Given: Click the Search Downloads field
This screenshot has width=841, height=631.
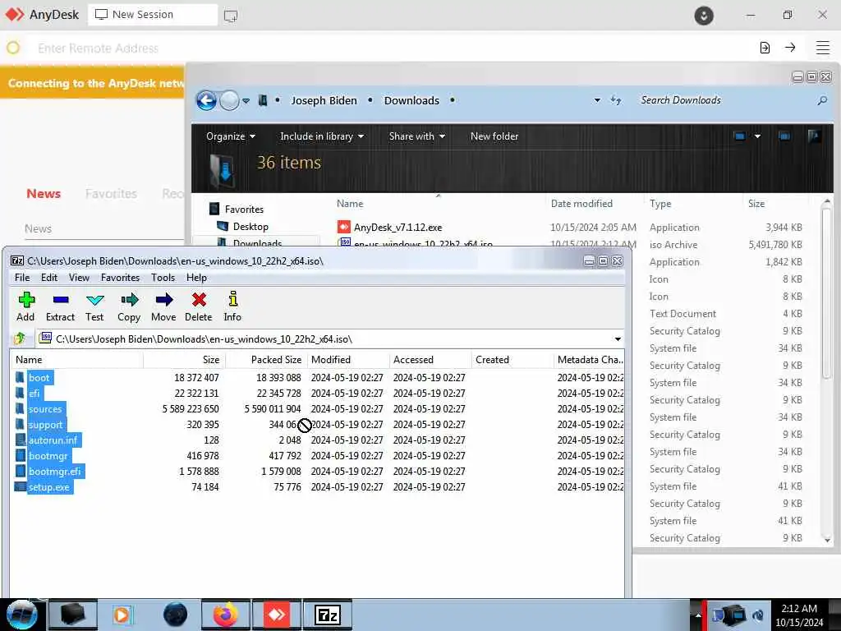Looking at the screenshot, I should [727, 100].
